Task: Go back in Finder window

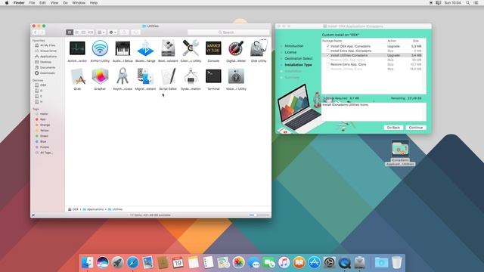Action: (36, 32)
